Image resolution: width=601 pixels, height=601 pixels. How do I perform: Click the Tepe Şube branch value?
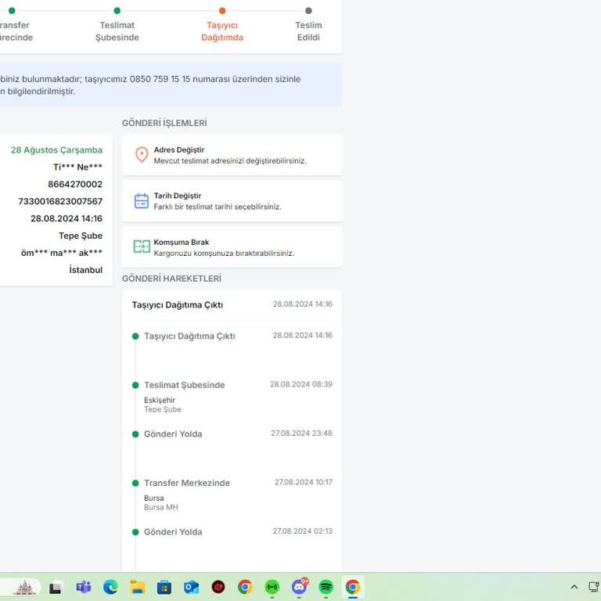coord(81,236)
